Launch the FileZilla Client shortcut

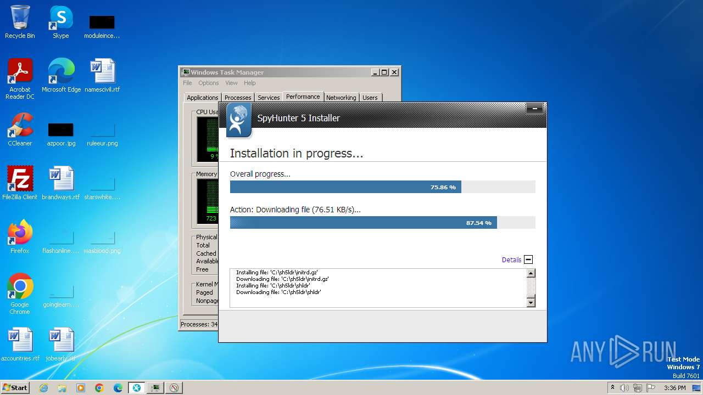(x=20, y=183)
